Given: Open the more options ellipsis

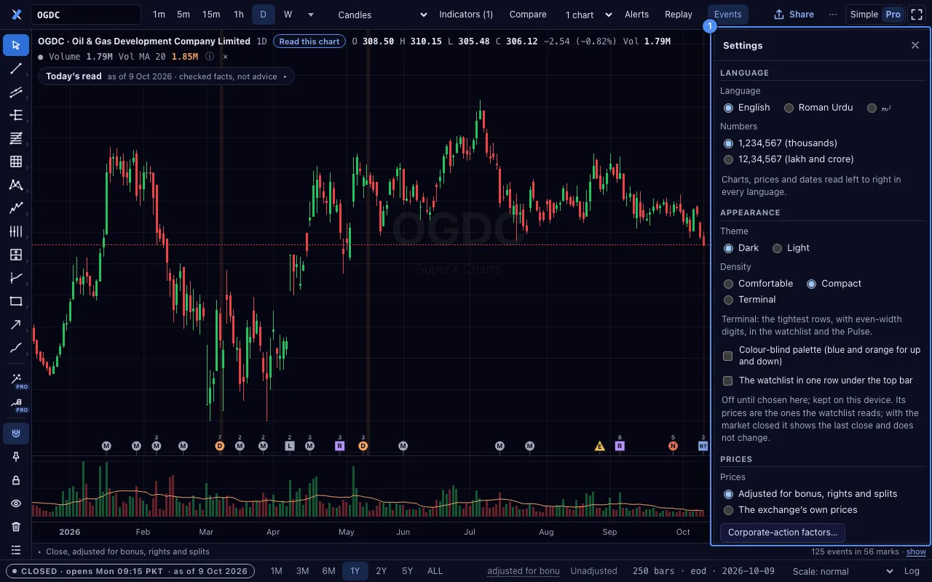Looking at the screenshot, I should [x=833, y=15].
